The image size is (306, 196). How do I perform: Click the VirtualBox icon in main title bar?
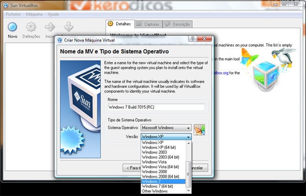(x=6, y=5)
